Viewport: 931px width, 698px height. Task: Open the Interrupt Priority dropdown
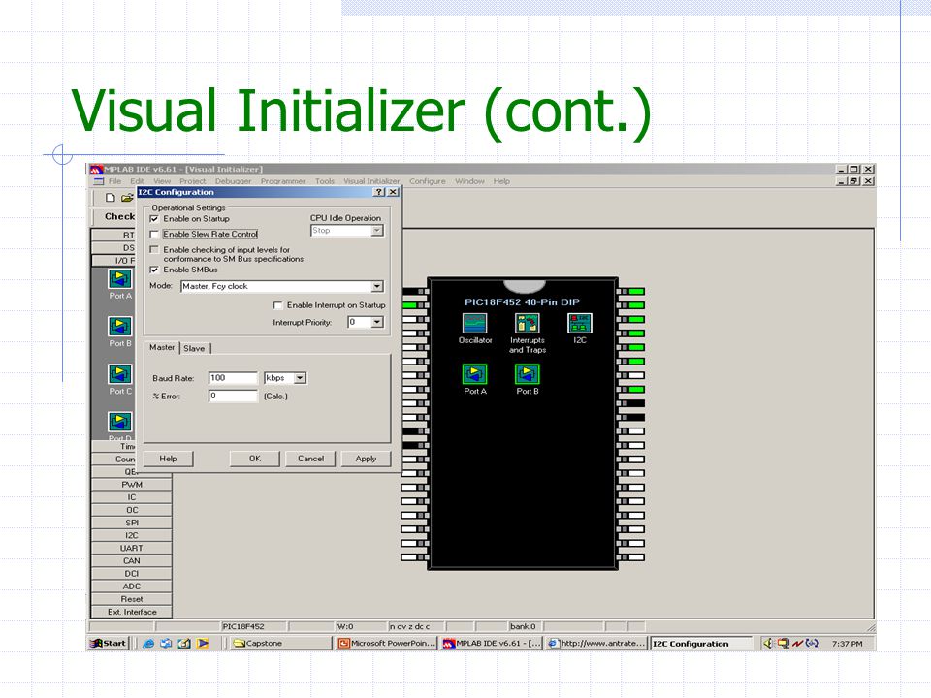(x=377, y=322)
